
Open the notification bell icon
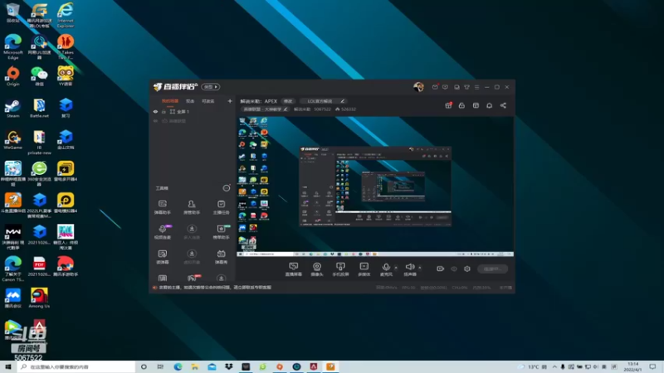coord(489,105)
